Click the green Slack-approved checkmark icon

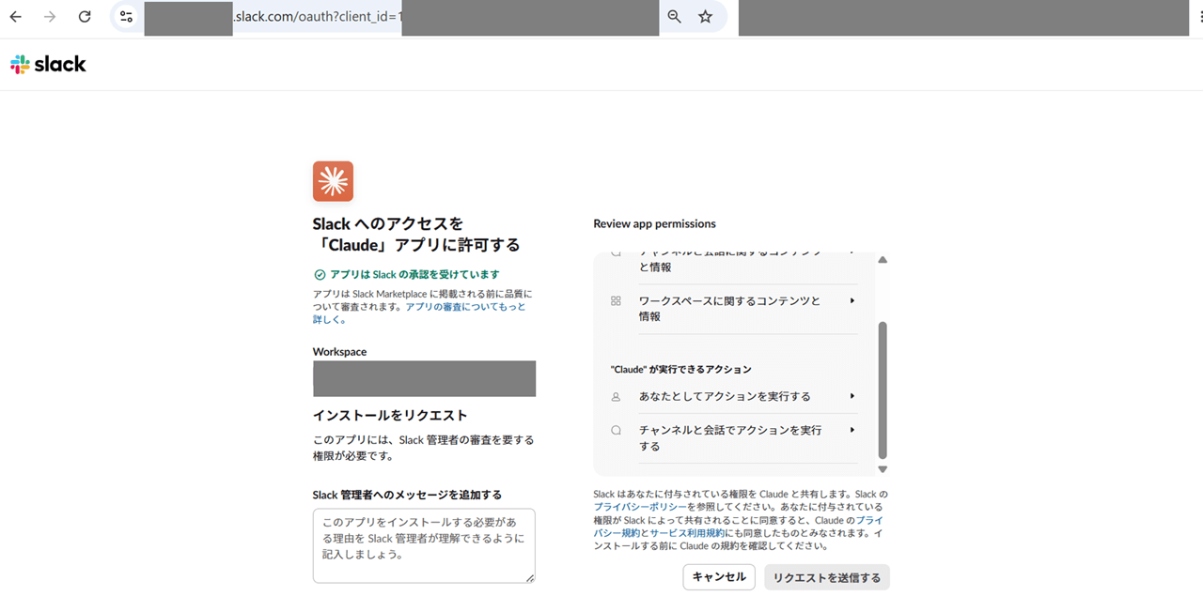(x=320, y=275)
